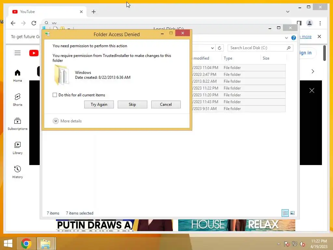Viewport: 333px width, 250px height.
Task: Reload the page in Chrome
Action: click(x=34, y=23)
